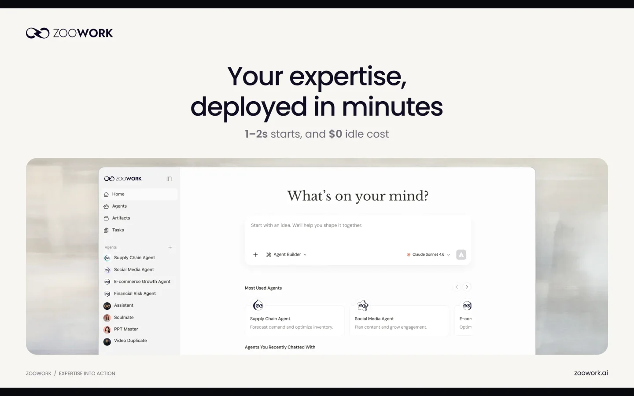Send the prompt with the arrow button

(x=461, y=255)
